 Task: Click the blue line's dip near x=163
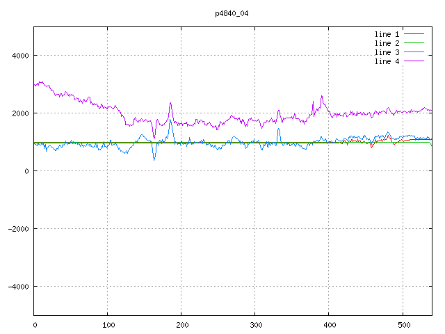pyautogui.click(x=154, y=159)
